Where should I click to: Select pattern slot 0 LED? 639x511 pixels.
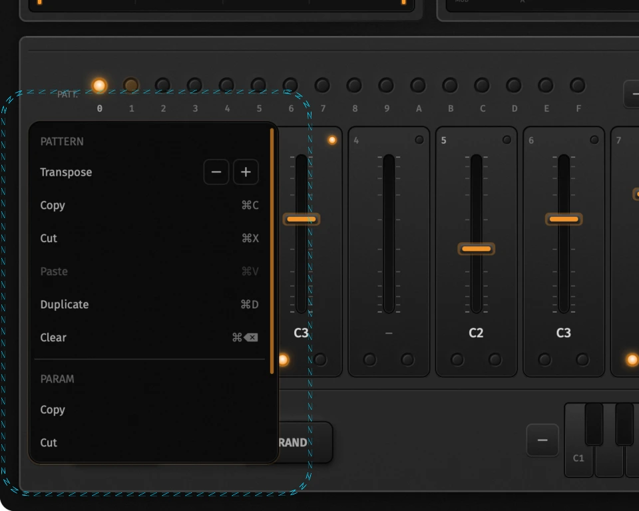coord(99,86)
